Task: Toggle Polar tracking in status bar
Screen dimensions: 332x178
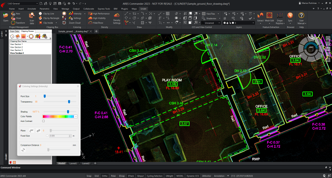Action: tap(113, 176)
